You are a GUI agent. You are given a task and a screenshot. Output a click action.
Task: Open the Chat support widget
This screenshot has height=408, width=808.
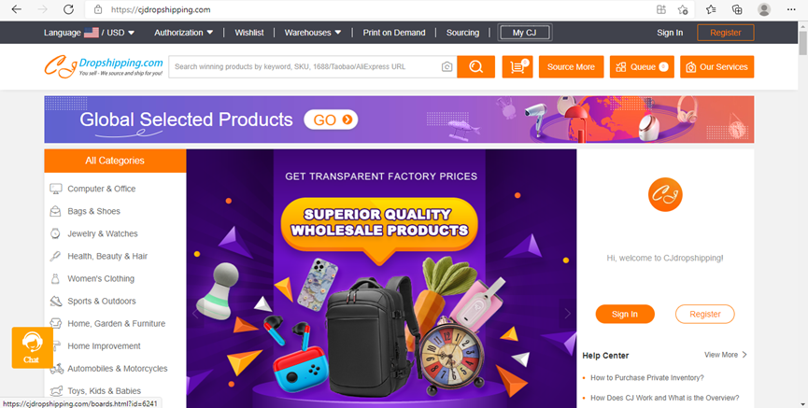[x=32, y=347]
